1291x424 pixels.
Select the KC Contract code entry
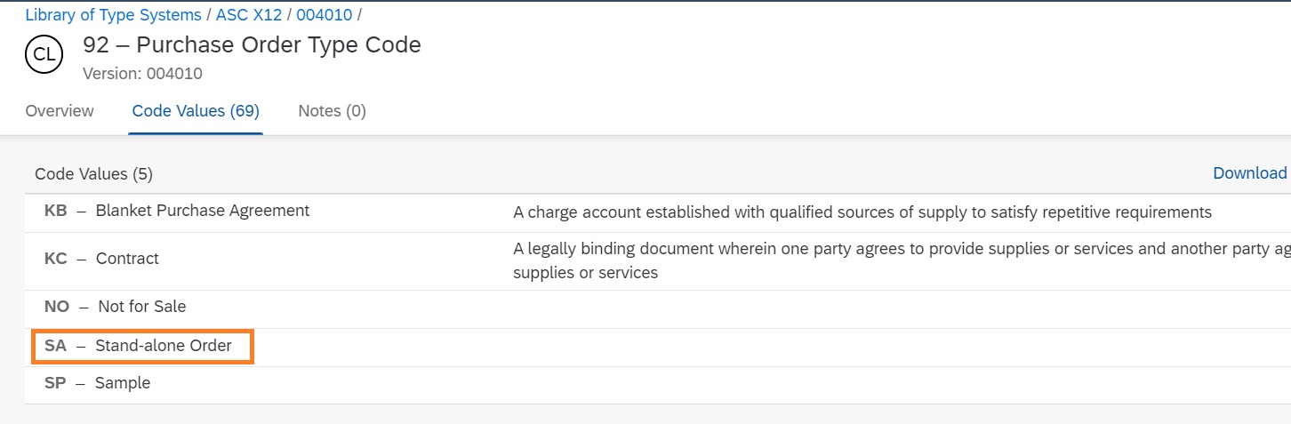pyautogui.click(x=102, y=259)
